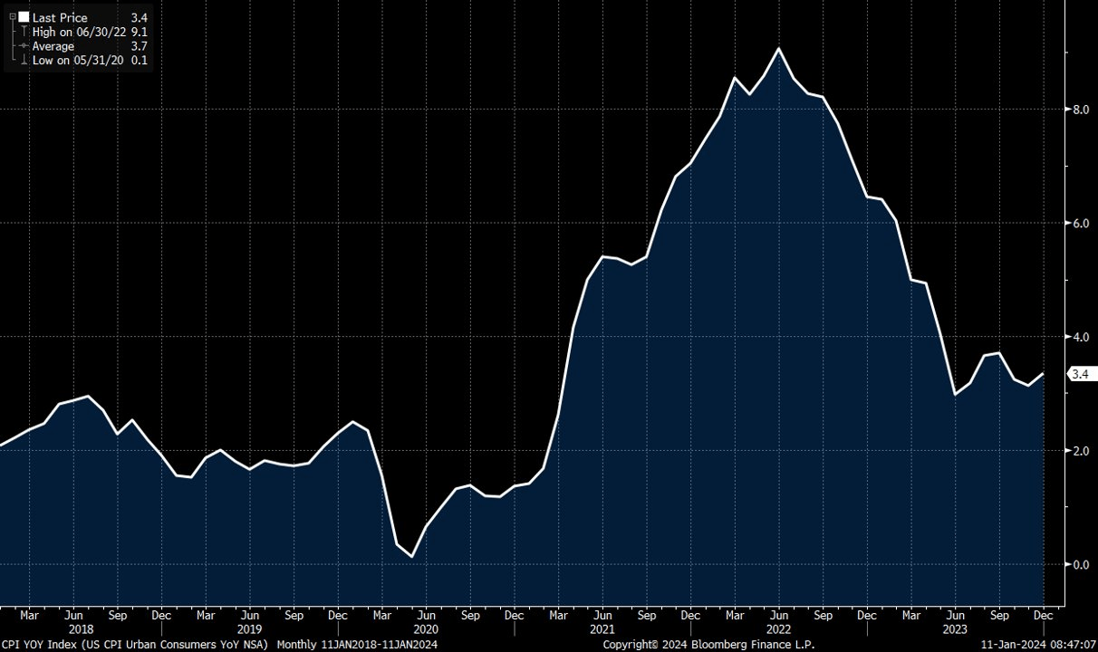
Task: Click the High marker icon in legend
Action: (24, 32)
